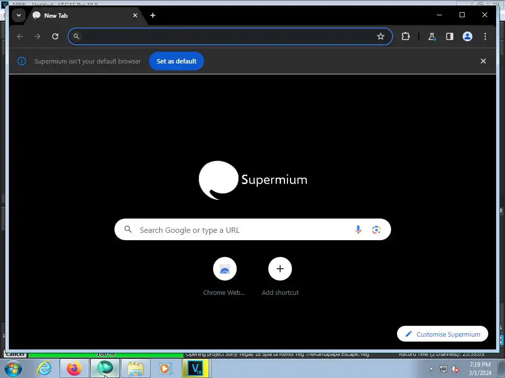Image resolution: width=505 pixels, height=378 pixels.
Task: Open the Windows Start menu
Action: 13,368
